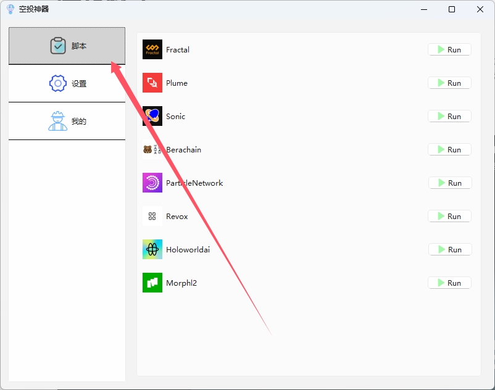Viewport: 495px width, 390px height.
Task: Run the Morphl2 script
Action: (449, 283)
